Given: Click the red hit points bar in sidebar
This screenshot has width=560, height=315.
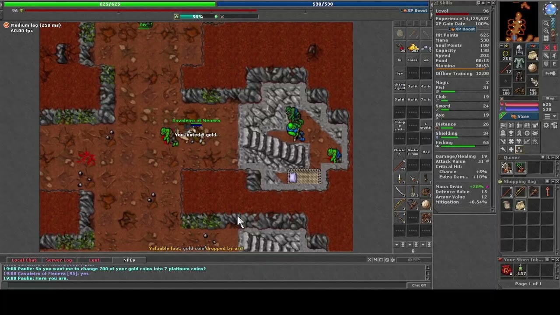Looking at the screenshot, I should tap(522, 105).
